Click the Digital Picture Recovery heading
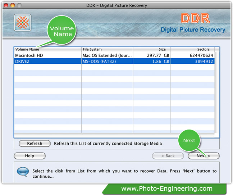Screen dimensions: 233x195 193,30
